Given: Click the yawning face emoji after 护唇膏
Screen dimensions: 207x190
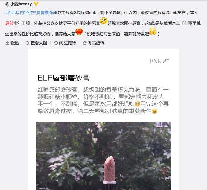Looking at the screenshot, I should (x=103, y=21).
